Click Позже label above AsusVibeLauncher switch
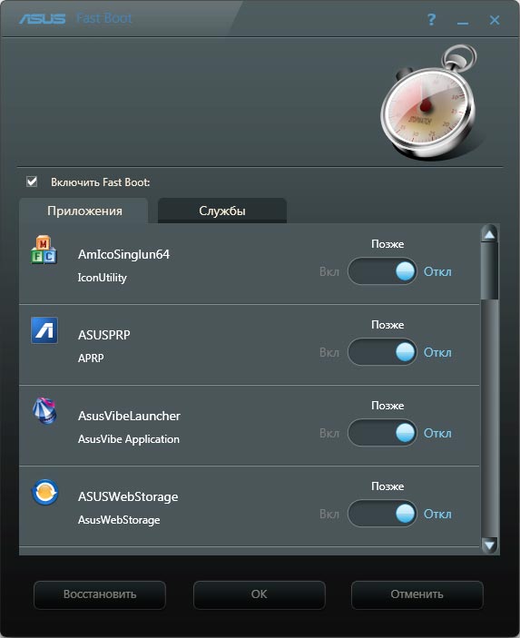 tap(388, 406)
